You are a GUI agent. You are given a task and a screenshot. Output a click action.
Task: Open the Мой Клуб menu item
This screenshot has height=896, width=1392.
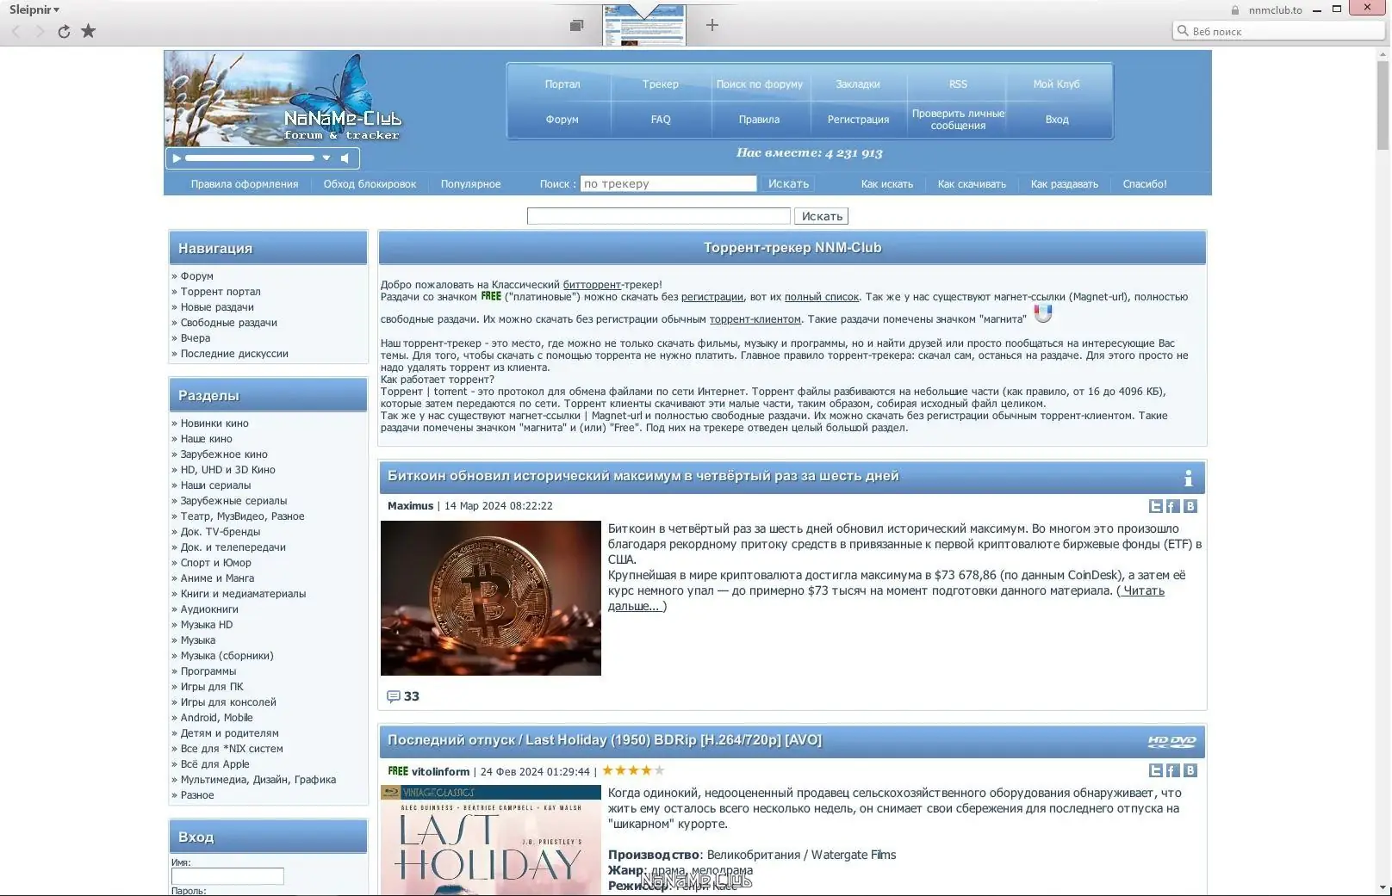click(1057, 84)
